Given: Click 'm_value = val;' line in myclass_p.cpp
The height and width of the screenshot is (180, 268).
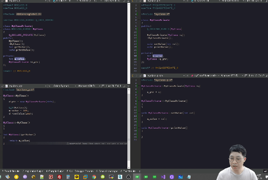Looking at the screenshot, I should 157,119.
